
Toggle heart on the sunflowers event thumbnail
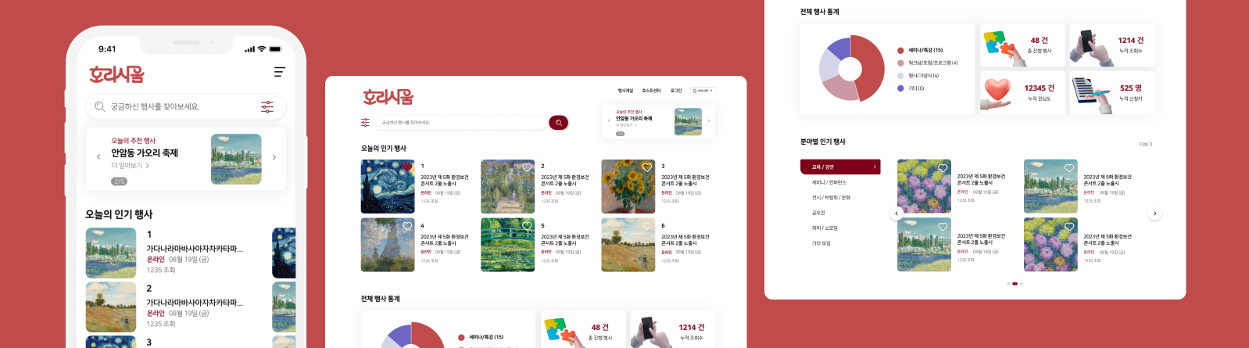pyautogui.click(x=647, y=167)
